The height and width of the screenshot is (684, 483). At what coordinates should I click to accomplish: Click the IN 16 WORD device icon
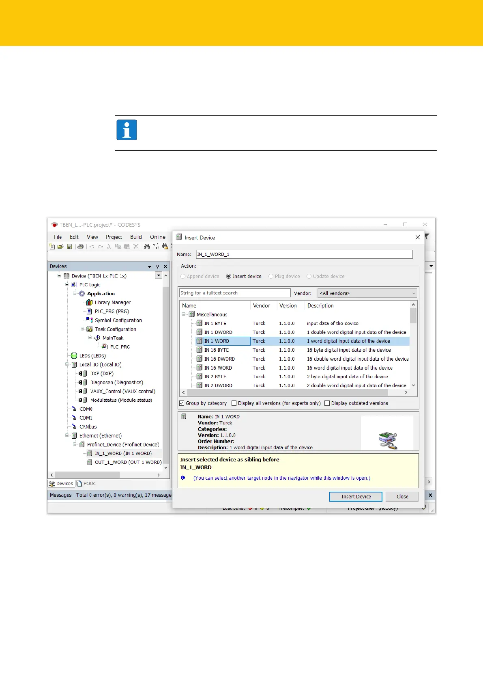(x=200, y=368)
